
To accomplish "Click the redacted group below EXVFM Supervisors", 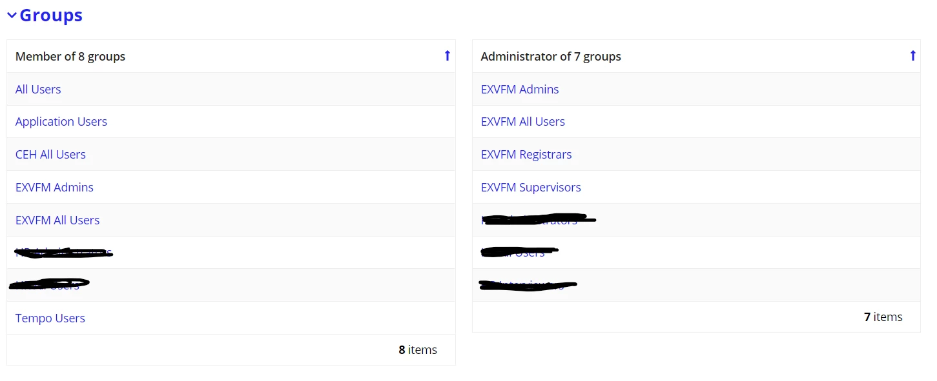I will (539, 220).
